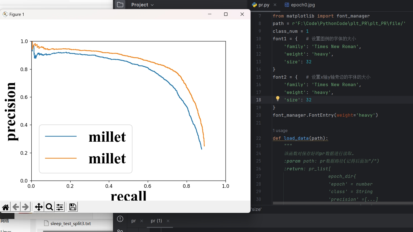This screenshot has width=413, height=232.
Task: Go forward to next plot view
Action: point(26,207)
